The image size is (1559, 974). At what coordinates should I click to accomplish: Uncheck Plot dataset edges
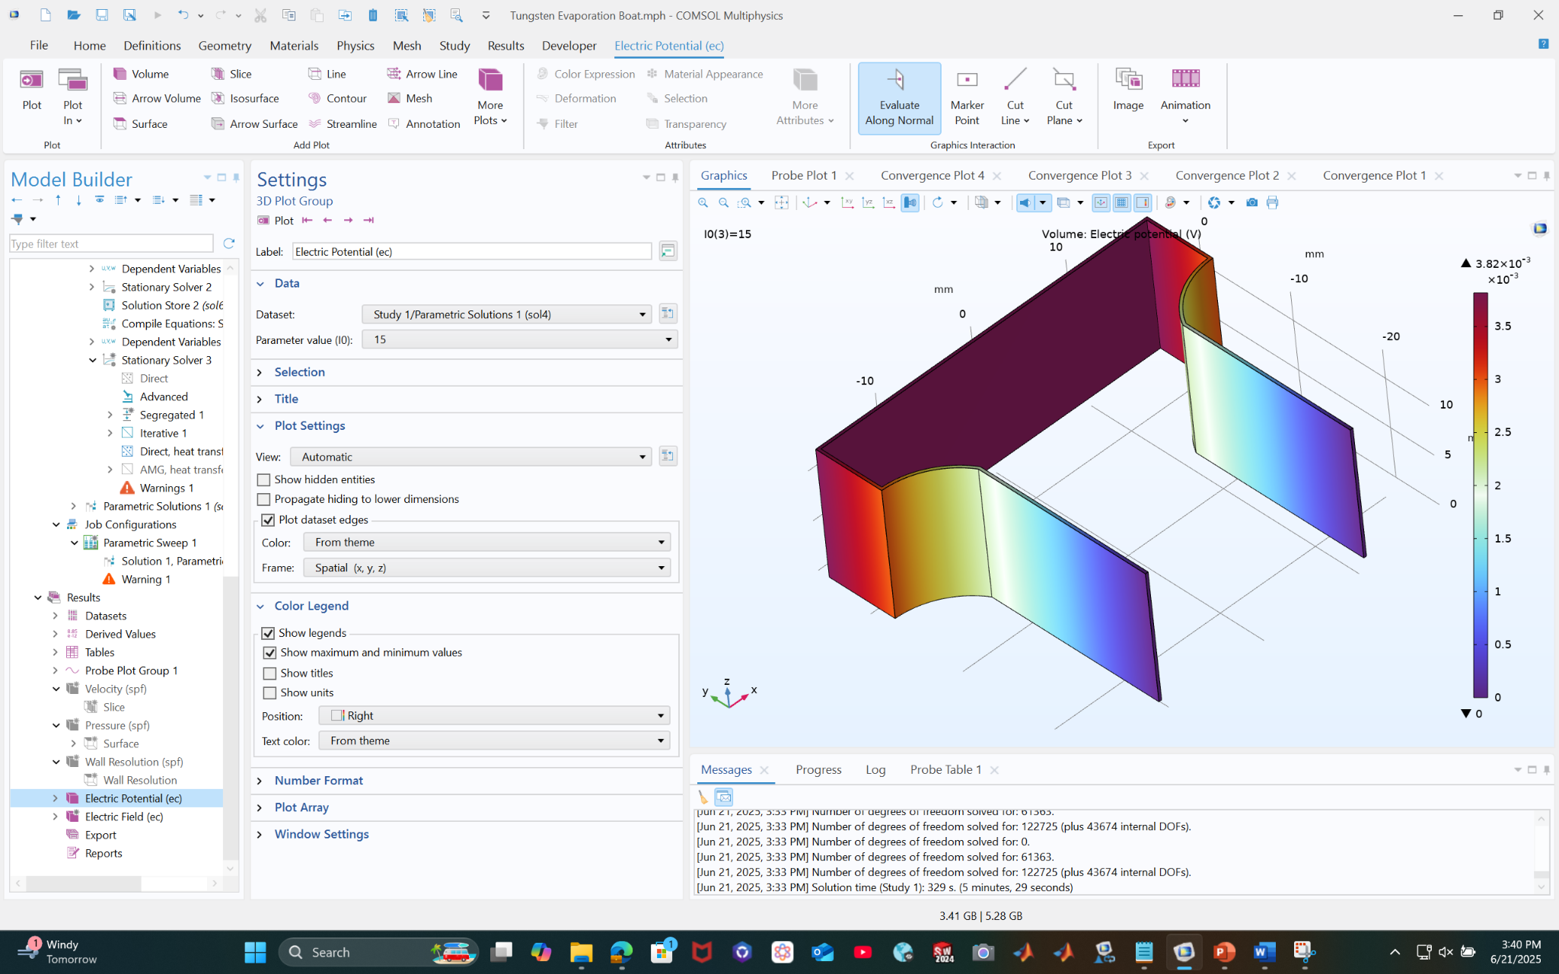click(268, 520)
